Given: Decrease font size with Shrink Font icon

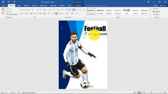Looking at the screenshot, I should click(x=41, y=10).
